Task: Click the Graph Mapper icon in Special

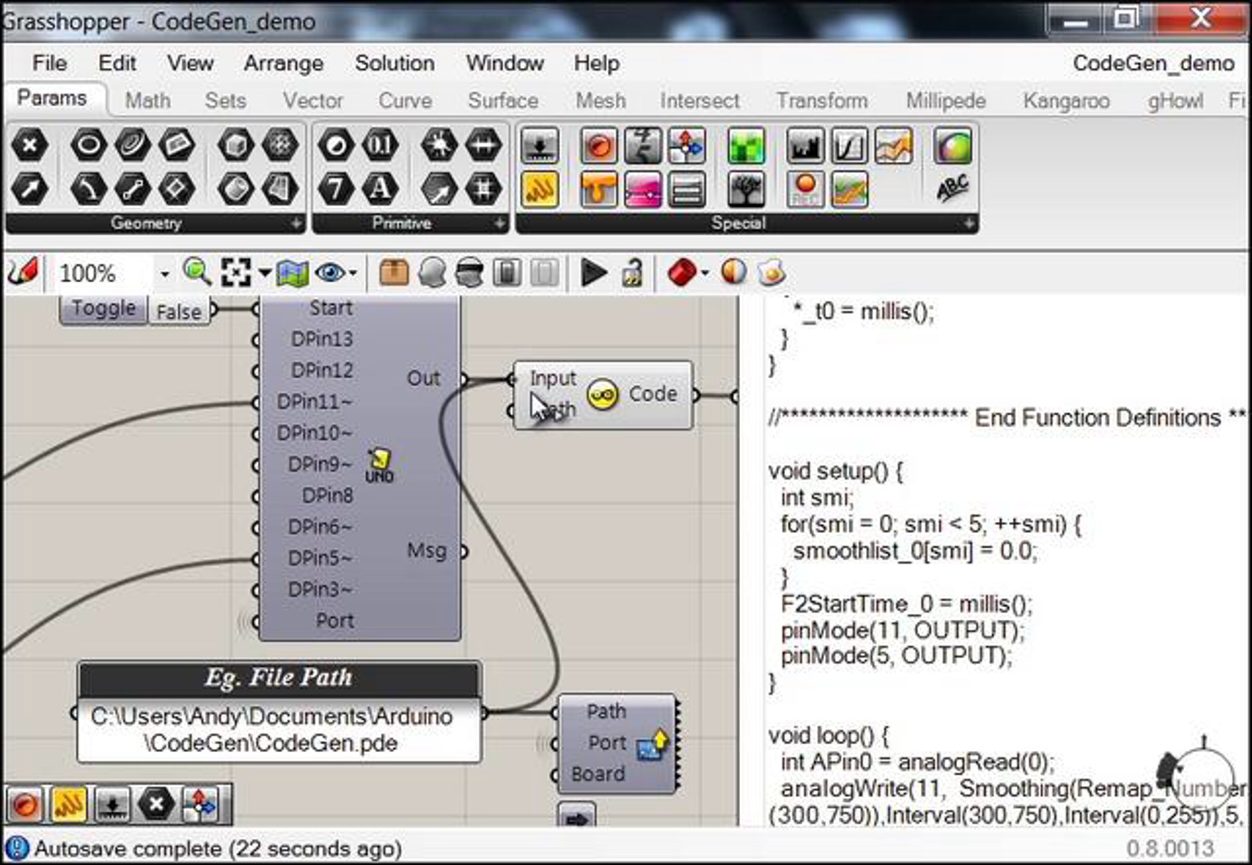Action: (849, 145)
